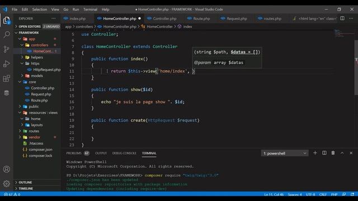Open the feedback icon in status bar
The height and width of the screenshot is (201, 358).
click(344, 194)
